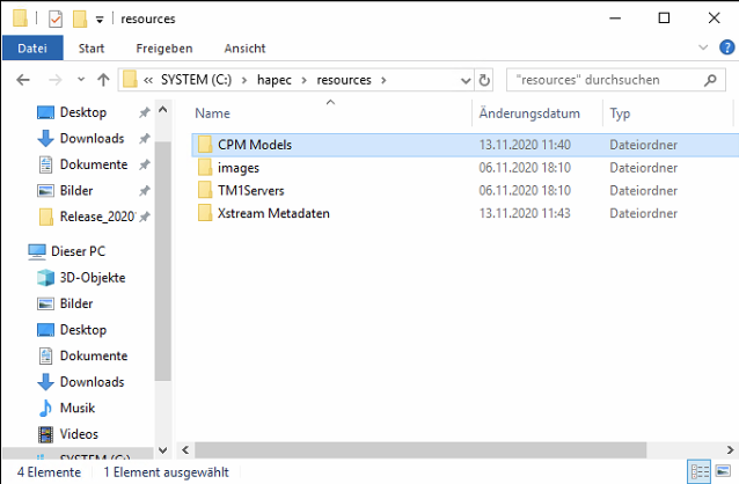Image resolution: width=739 pixels, height=484 pixels.
Task: Switch to large thumbnails view icon
Action: click(722, 471)
